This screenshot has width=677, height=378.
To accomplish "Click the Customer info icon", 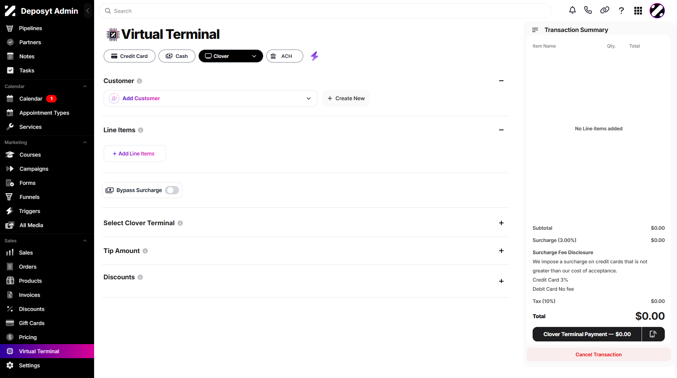I will (x=139, y=81).
